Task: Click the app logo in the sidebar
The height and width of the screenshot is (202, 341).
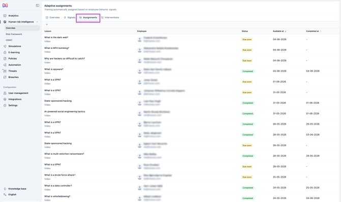Action: (5, 5)
